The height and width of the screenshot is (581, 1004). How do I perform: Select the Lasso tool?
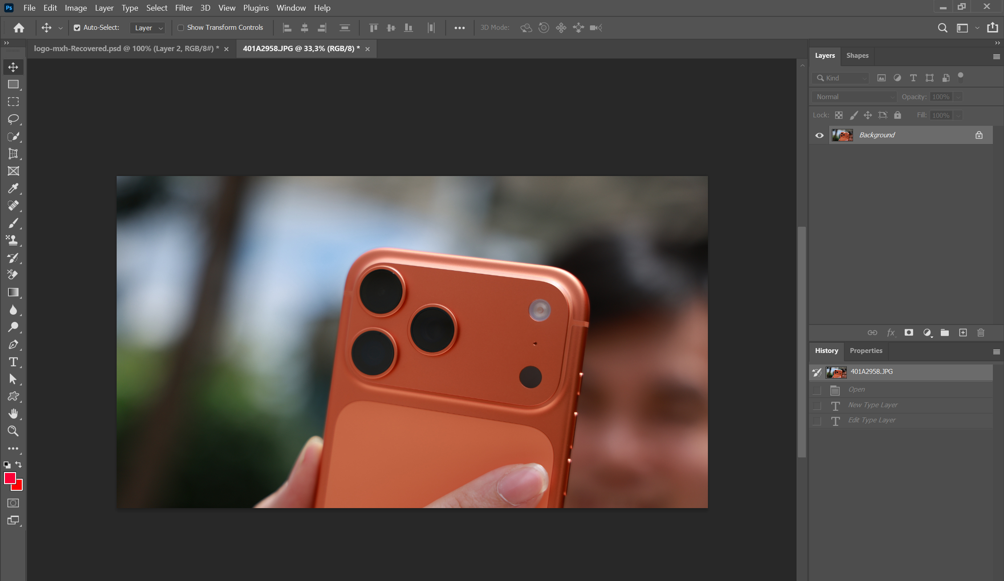[x=13, y=119]
